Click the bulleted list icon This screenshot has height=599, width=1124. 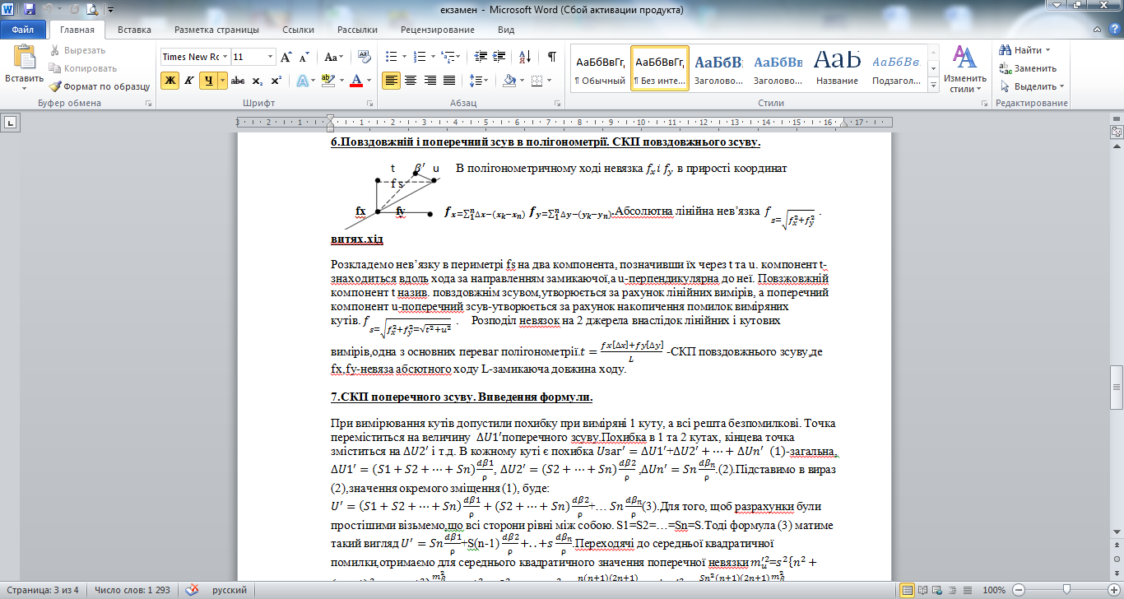pos(391,57)
